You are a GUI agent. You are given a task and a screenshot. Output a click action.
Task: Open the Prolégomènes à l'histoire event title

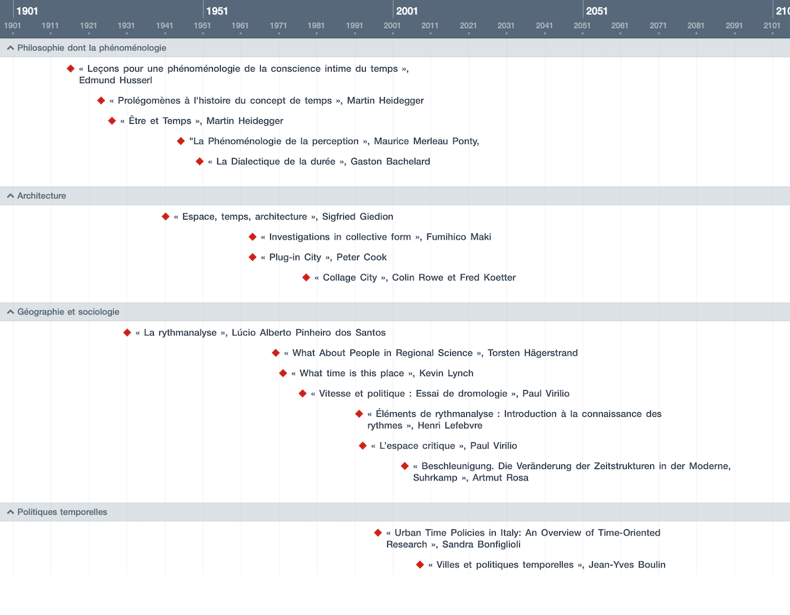tap(266, 100)
